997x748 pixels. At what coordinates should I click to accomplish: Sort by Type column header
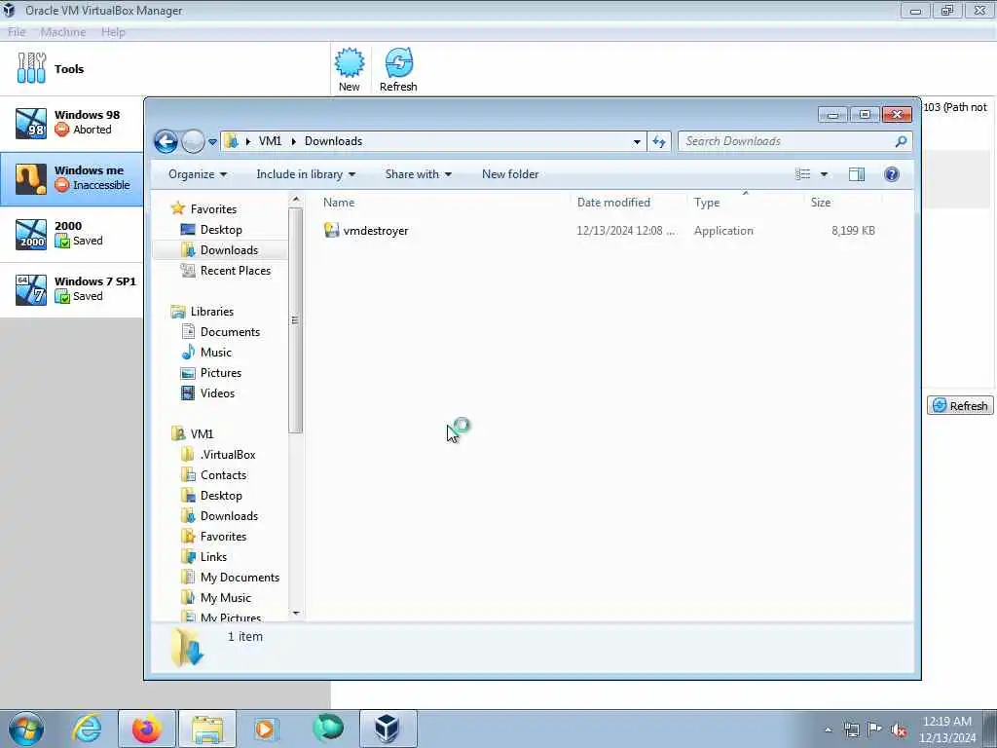tap(745, 203)
